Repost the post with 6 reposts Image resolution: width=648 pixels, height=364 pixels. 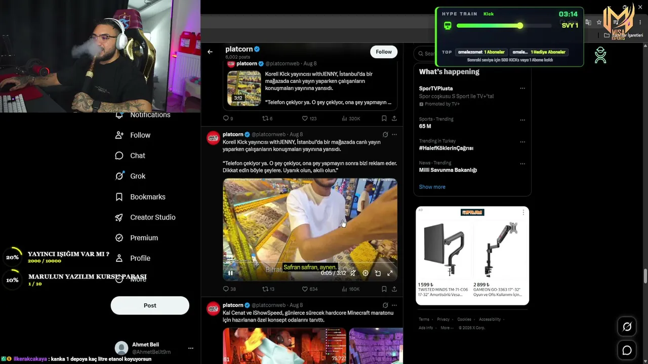coord(267,118)
